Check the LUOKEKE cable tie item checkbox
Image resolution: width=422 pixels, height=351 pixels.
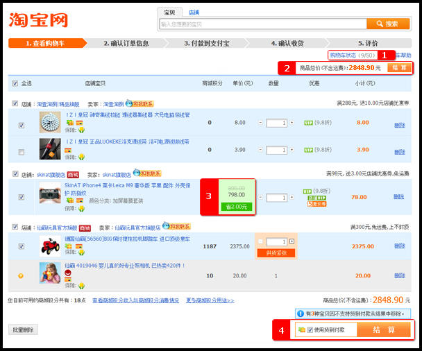click(22, 151)
